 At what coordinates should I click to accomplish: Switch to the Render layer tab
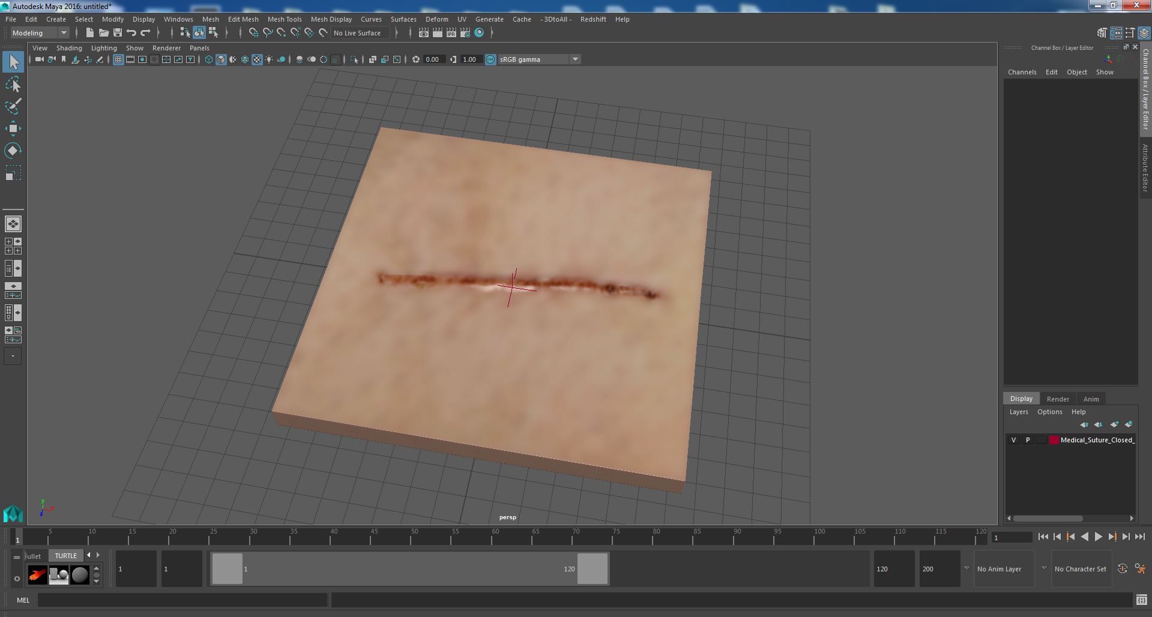[x=1058, y=399]
